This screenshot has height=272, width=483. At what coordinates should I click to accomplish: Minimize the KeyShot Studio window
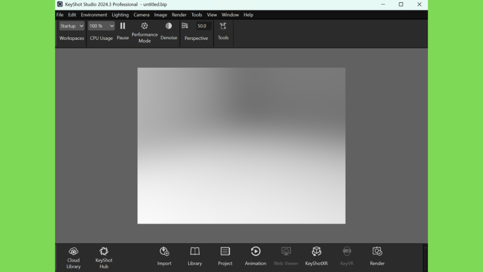coord(383,4)
